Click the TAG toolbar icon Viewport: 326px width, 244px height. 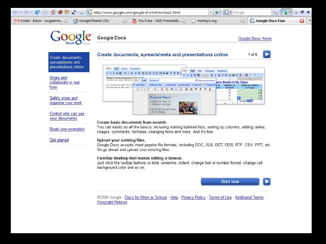click(x=81, y=12)
